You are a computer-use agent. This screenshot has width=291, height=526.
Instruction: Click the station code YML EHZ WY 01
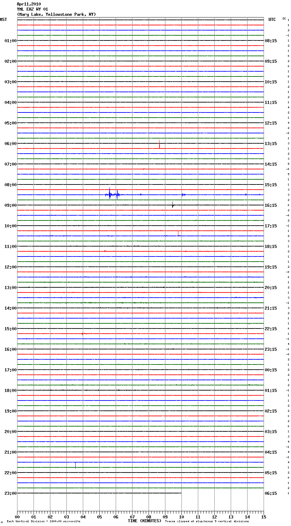coord(33,9)
